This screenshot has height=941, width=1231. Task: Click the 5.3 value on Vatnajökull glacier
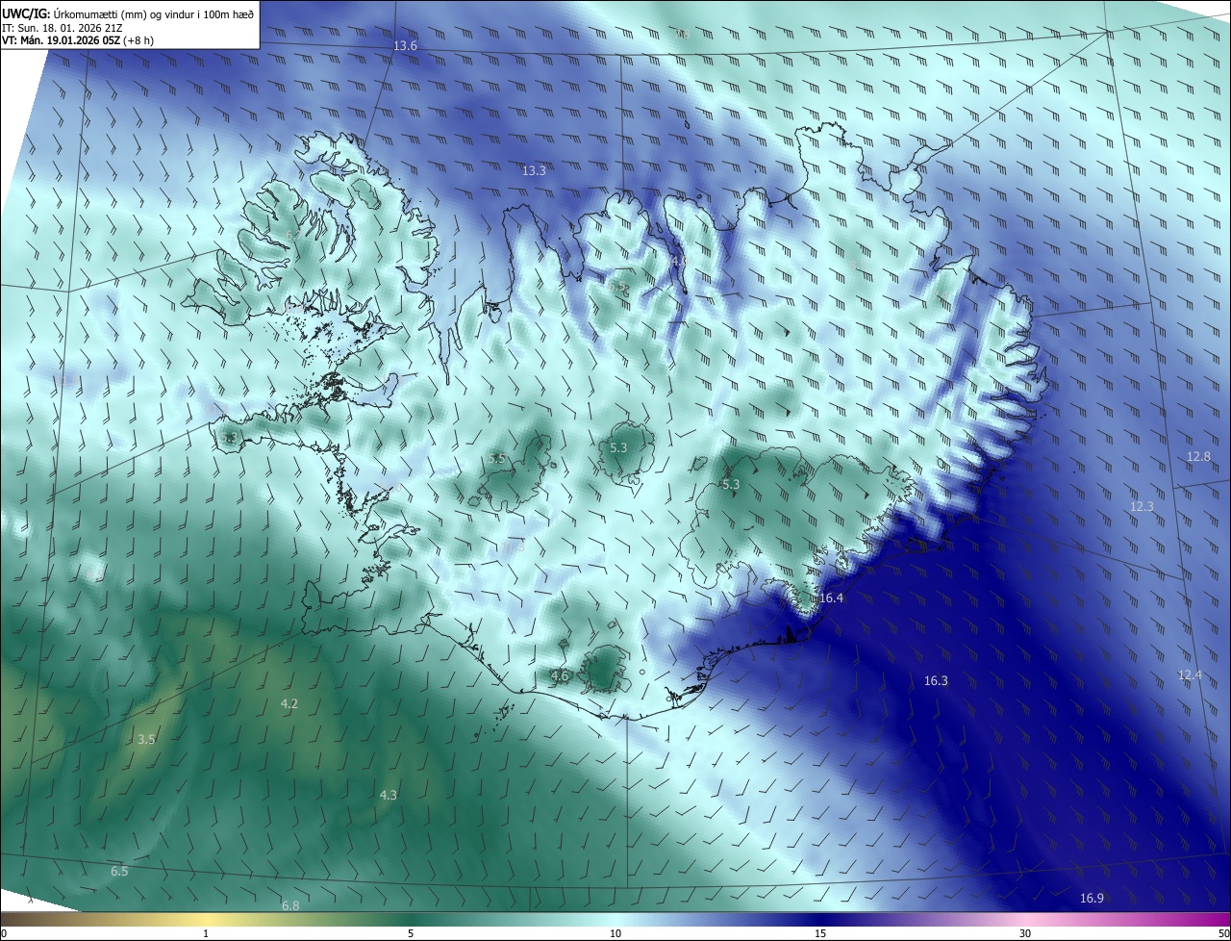(730, 484)
